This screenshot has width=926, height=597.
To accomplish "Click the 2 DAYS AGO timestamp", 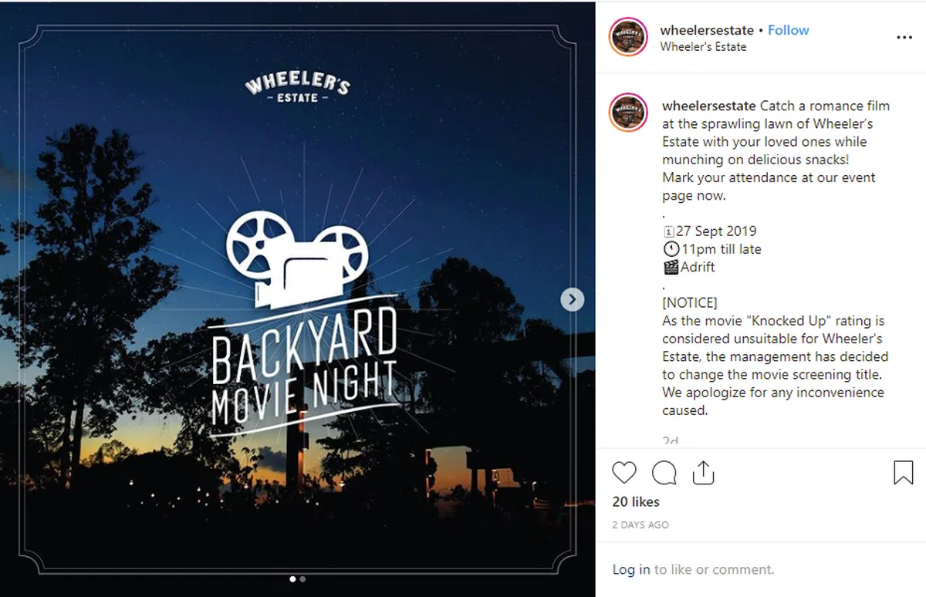I will pos(640,525).
